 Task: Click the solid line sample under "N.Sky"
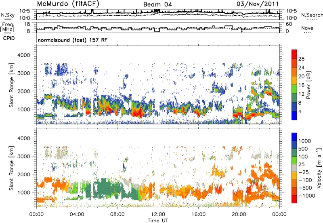8,19
